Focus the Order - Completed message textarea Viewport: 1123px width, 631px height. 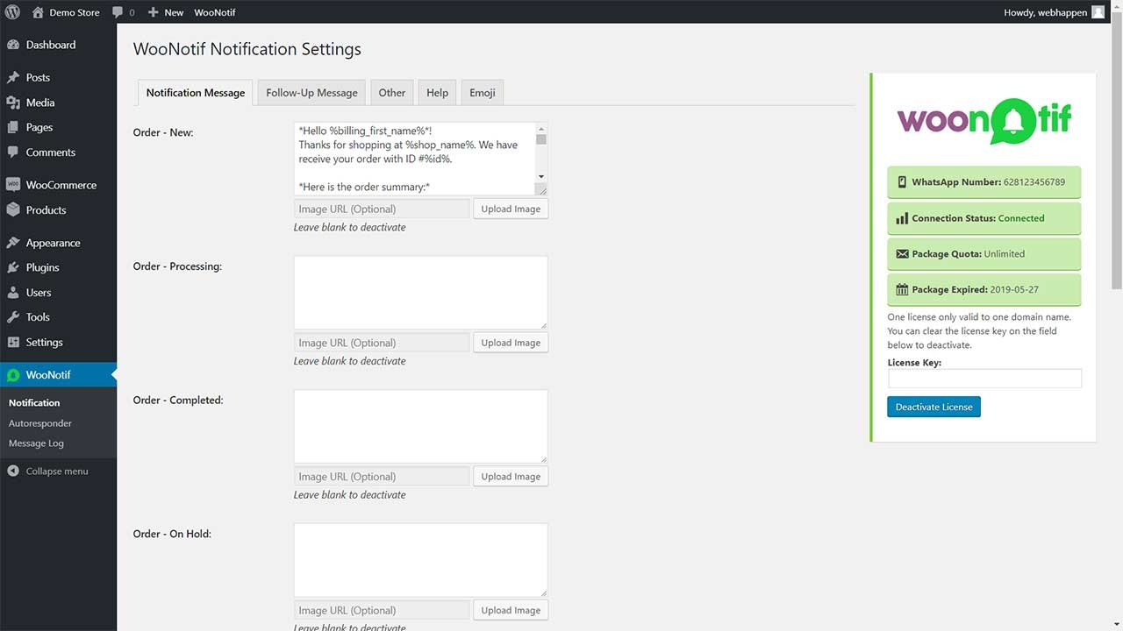420,426
